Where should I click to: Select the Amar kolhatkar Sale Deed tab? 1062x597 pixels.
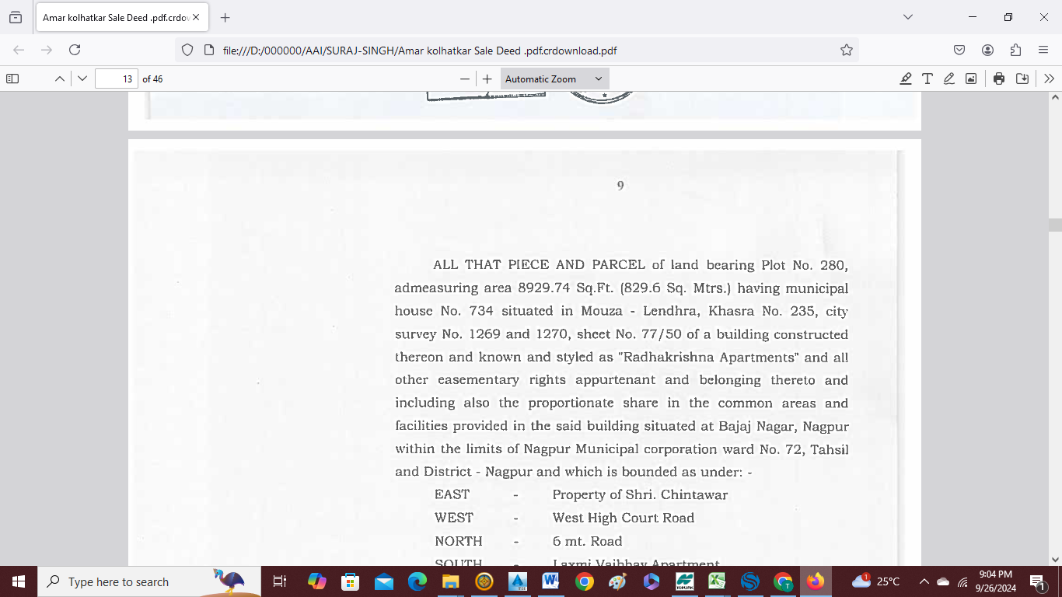[123, 17]
